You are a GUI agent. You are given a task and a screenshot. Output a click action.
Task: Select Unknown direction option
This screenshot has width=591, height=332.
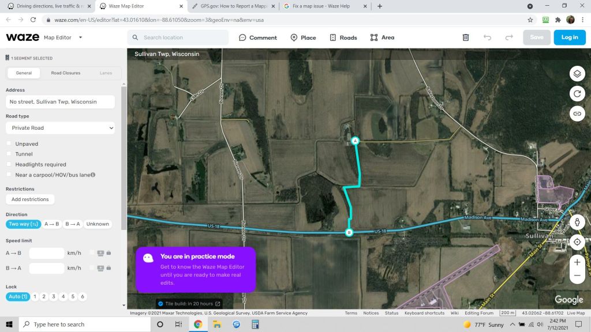(x=98, y=224)
